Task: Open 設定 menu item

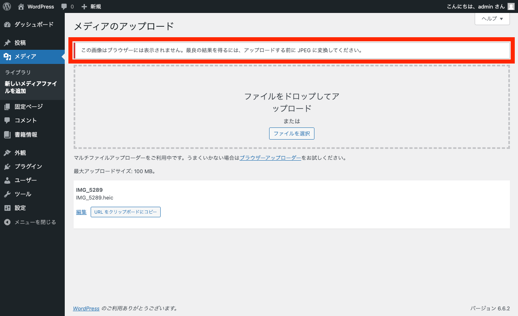Action: click(x=32, y=208)
